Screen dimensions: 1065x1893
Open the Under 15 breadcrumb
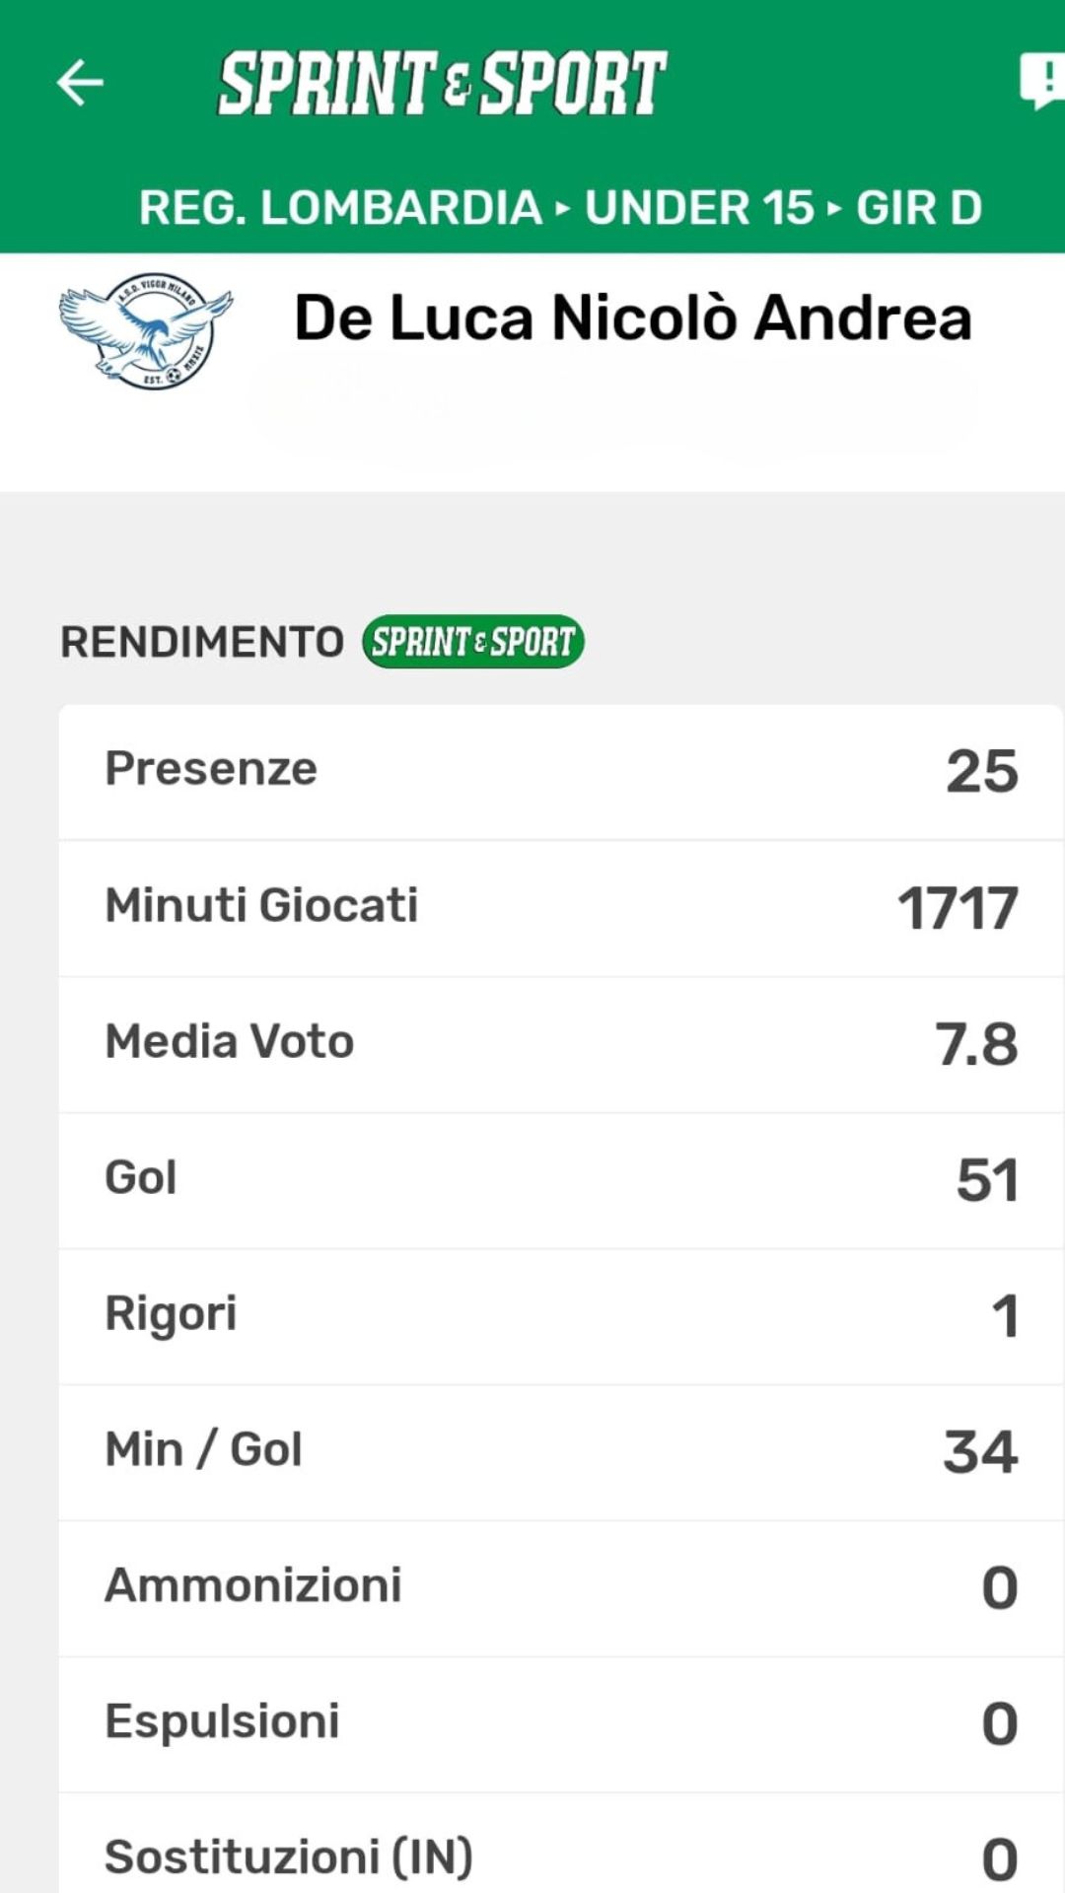pyautogui.click(x=699, y=208)
